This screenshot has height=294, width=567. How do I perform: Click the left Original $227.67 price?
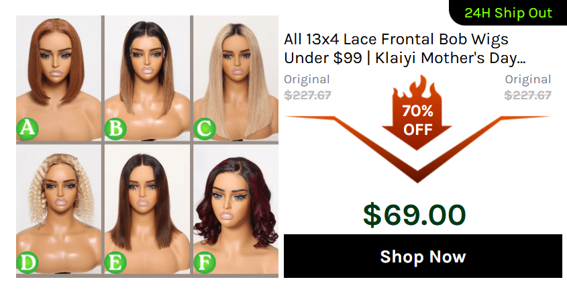point(307,87)
